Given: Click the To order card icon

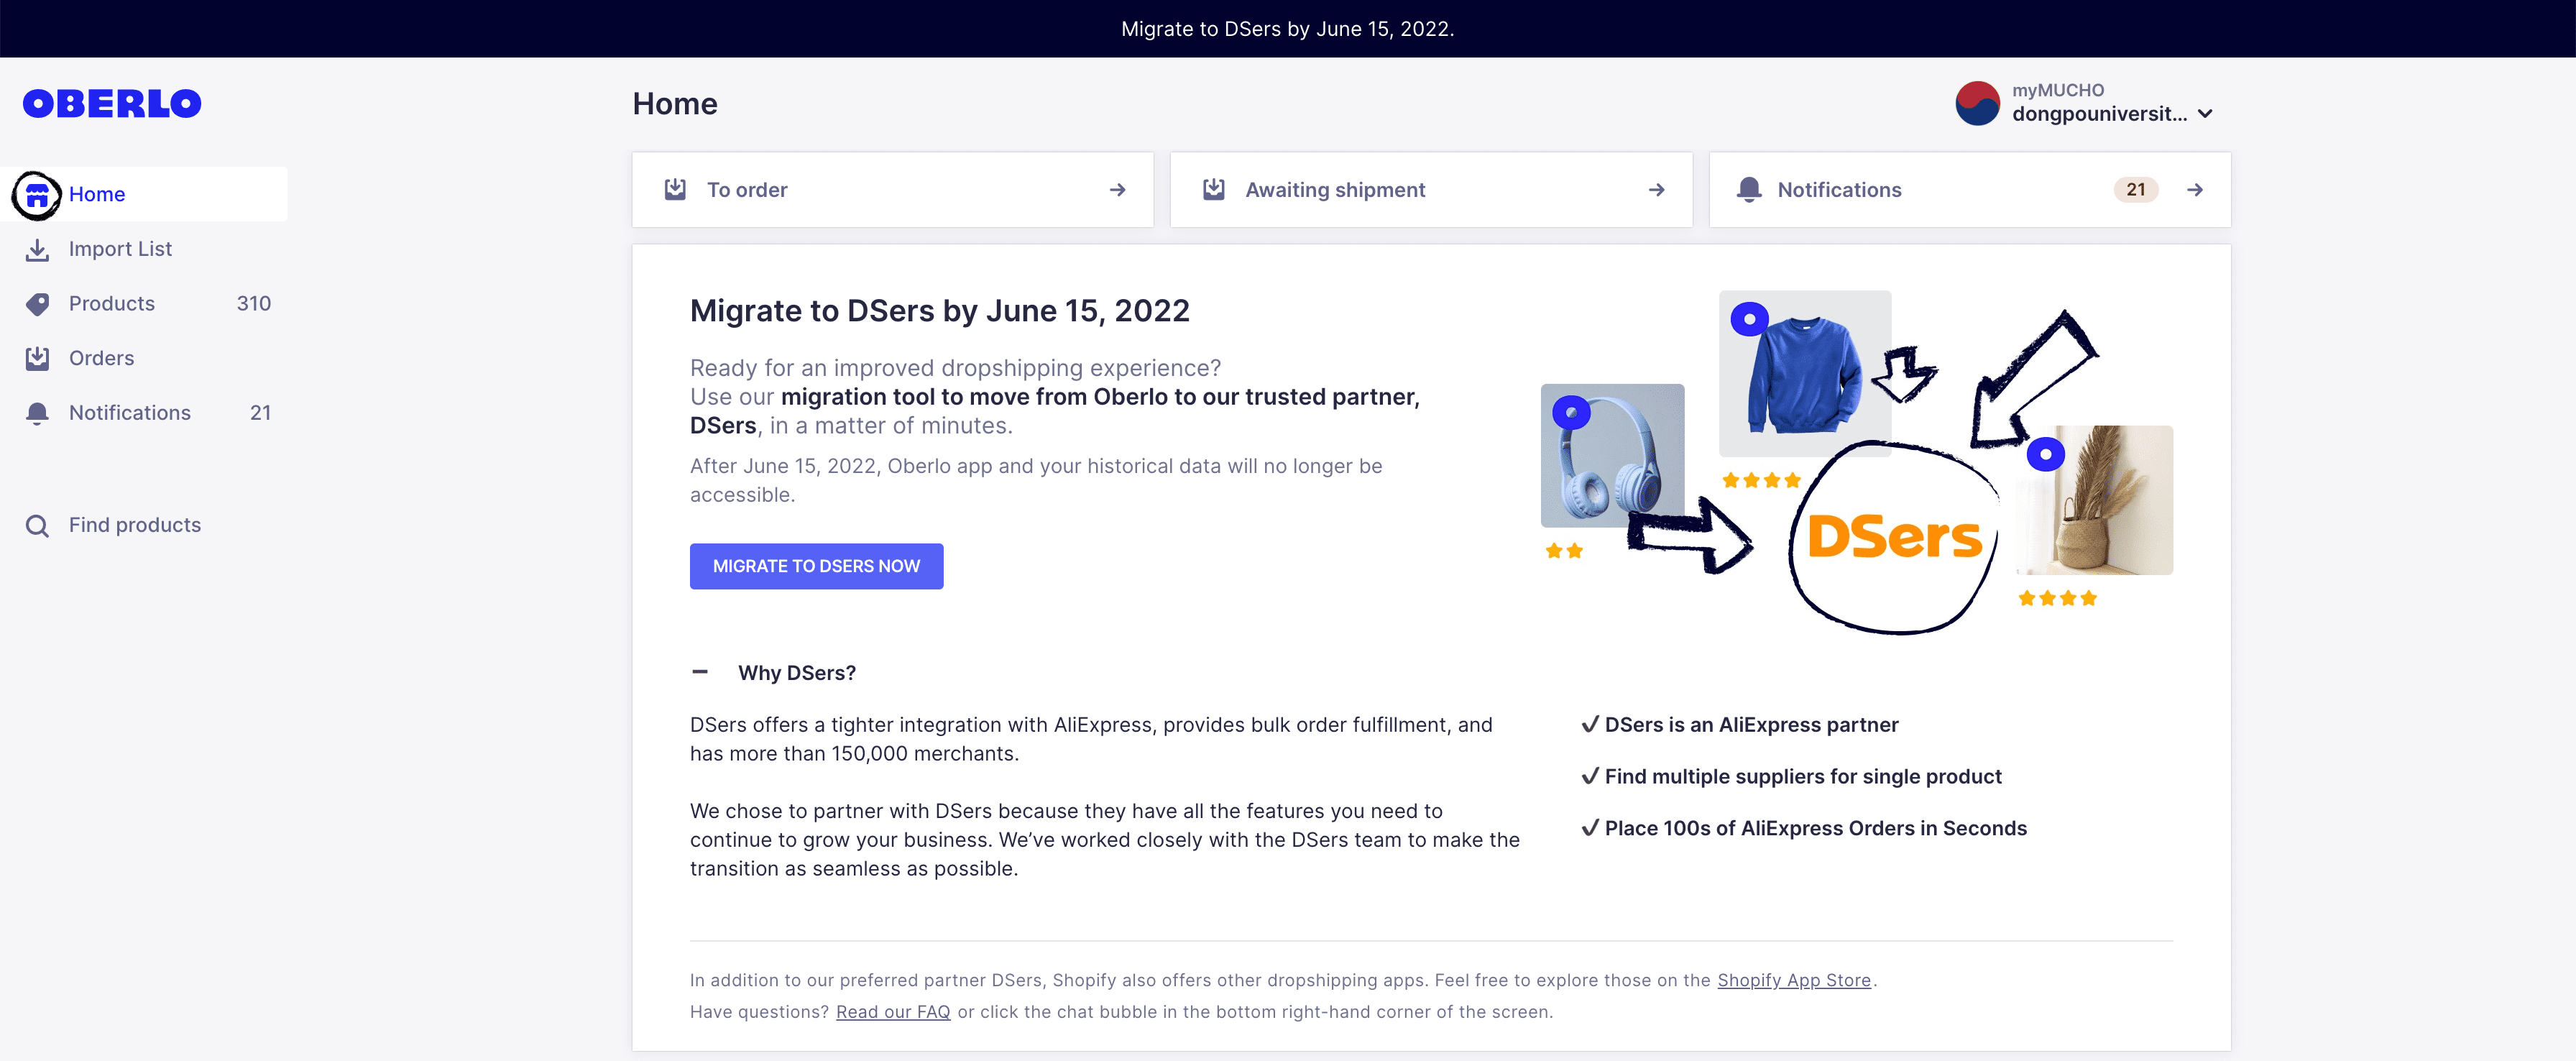Looking at the screenshot, I should (675, 190).
